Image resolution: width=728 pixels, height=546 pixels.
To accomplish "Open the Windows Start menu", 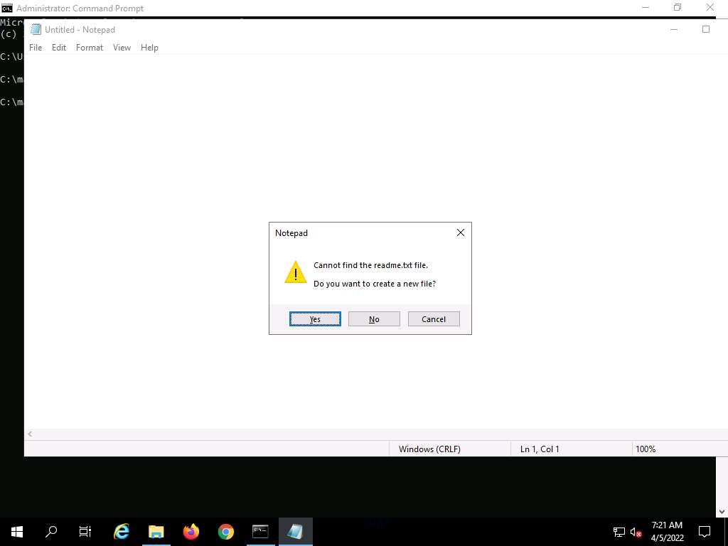I will [17, 531].
